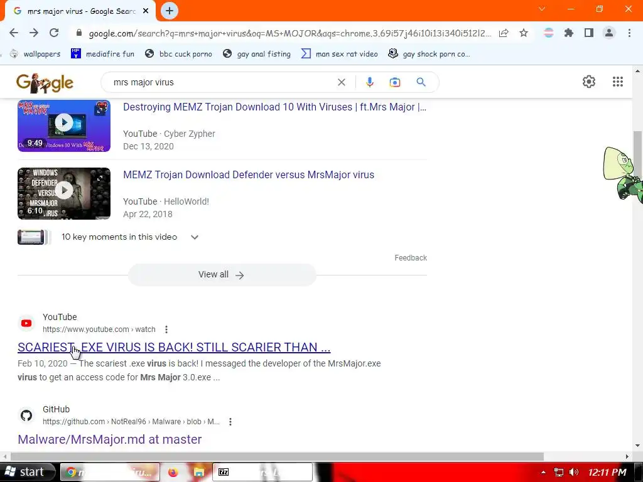Go back to the previous page
The width and height of the screenshot is (643, 482).
(x=14, y=33)
